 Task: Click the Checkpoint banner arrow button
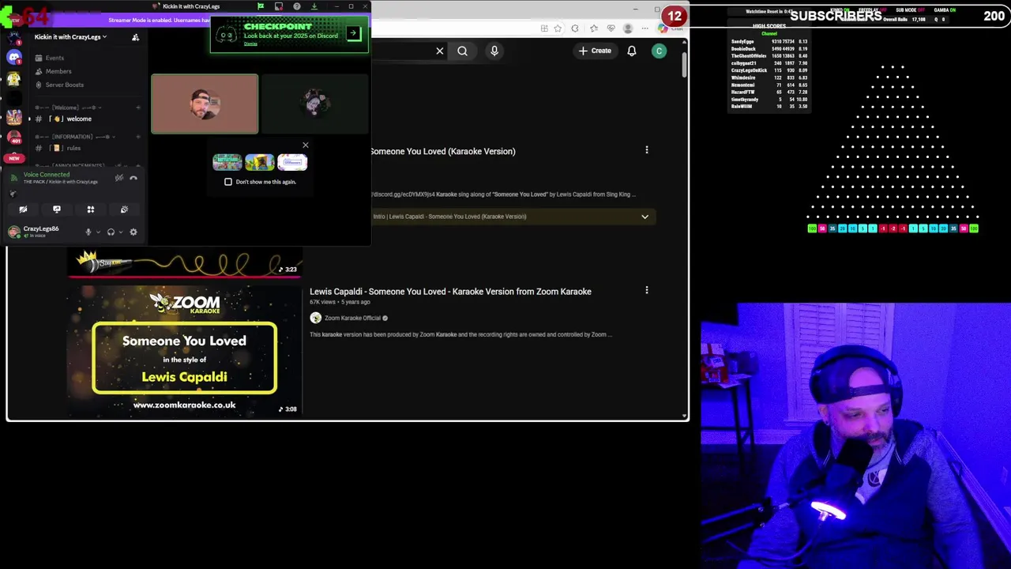click(353, 33)
